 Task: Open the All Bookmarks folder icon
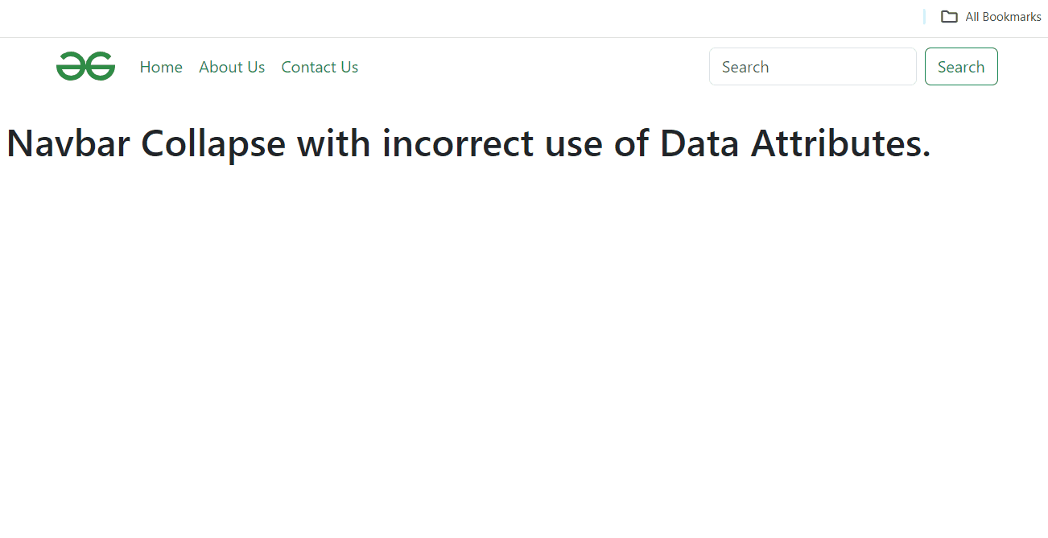(x=949, y=16)
